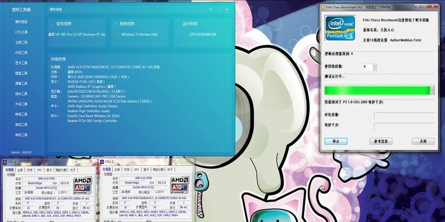Select 游戏工具 in the sidebar
The image size is (445, 222).
point(21,124)
